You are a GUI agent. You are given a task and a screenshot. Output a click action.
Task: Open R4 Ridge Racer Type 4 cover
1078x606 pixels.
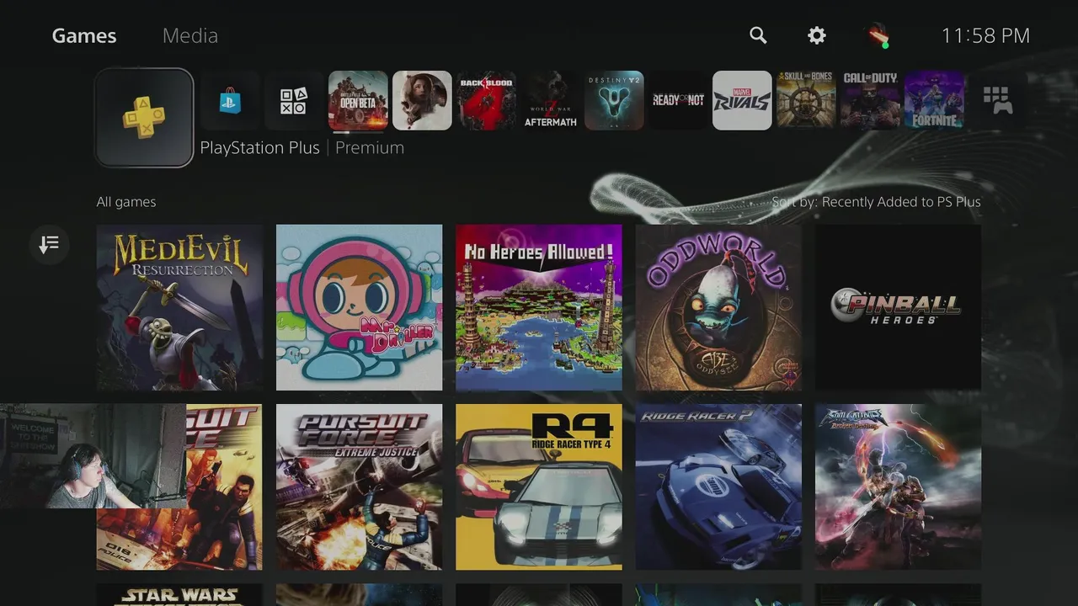[x=539, y=487]
